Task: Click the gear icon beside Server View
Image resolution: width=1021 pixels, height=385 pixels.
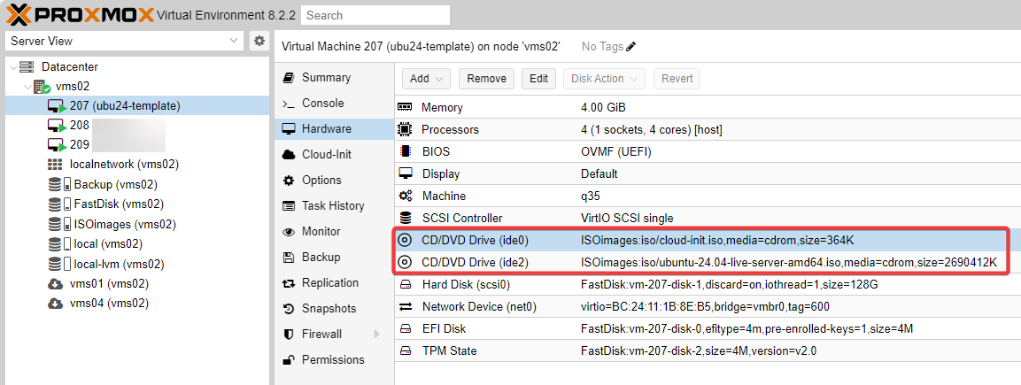Action: point(259,41)
